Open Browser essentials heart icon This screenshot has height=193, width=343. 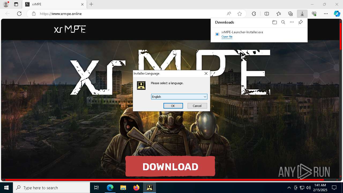click(314, 14)
